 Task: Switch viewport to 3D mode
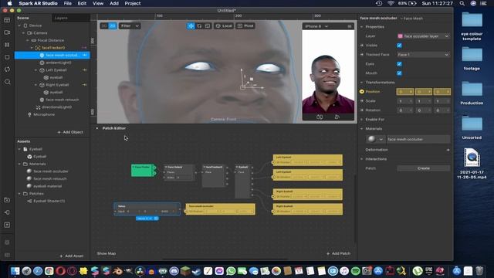click(104, 25)
